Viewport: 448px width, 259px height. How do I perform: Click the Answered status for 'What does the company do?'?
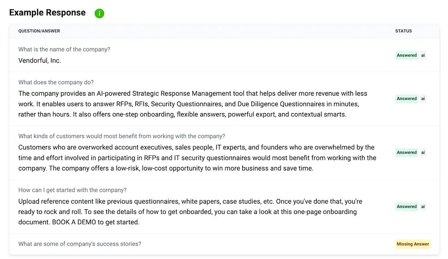[x=406, y=99]
